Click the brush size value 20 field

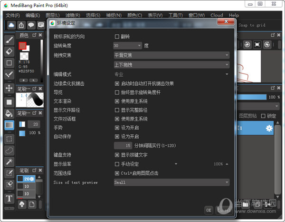click(x=34, y=124)
